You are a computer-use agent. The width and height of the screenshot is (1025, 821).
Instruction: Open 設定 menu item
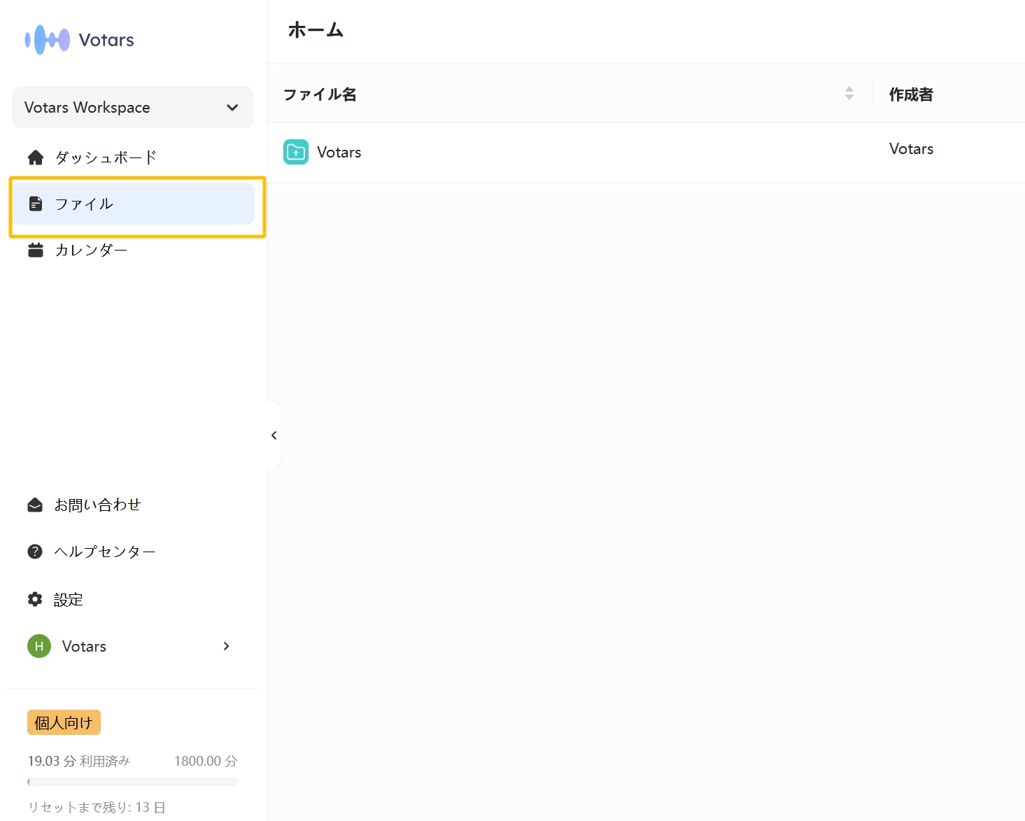tap(69, 599)
